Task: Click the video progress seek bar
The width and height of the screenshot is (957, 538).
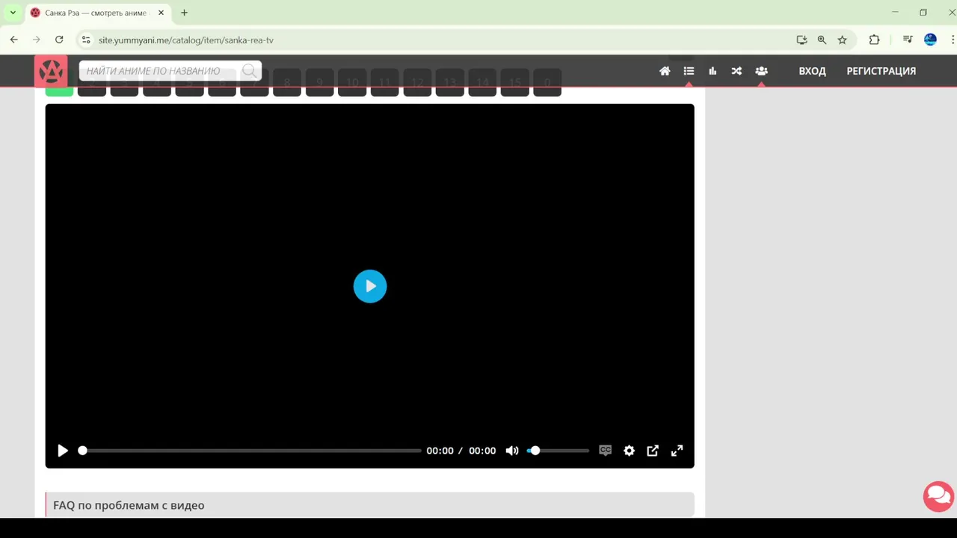Action: tap(251, 451)
